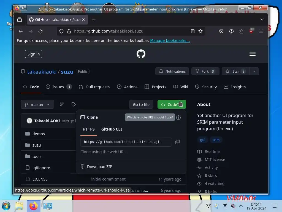Image resolution: width=282 pixels, height=212 pixels.
Task: Click Download ZIP in the Clone panel
Action: pyautogui.click(x=99, y=167)
